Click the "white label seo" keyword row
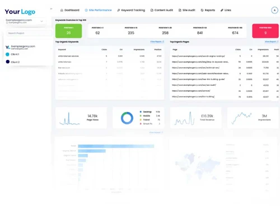Screen dimensions: 280x210 click(110, 62)
